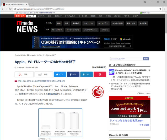View site info icon in the address bar
167x140 pixels.
15,9
